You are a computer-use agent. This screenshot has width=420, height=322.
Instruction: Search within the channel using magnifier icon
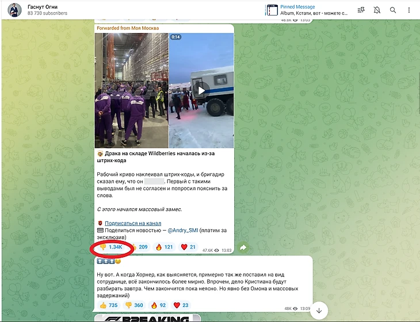(x=393, y=10)
